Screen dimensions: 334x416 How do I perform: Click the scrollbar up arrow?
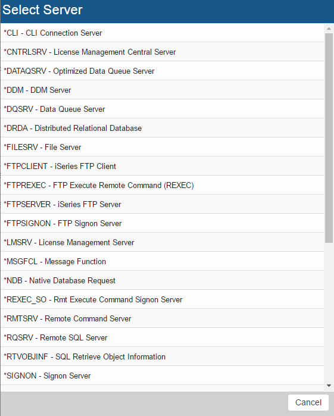[329, 29]
